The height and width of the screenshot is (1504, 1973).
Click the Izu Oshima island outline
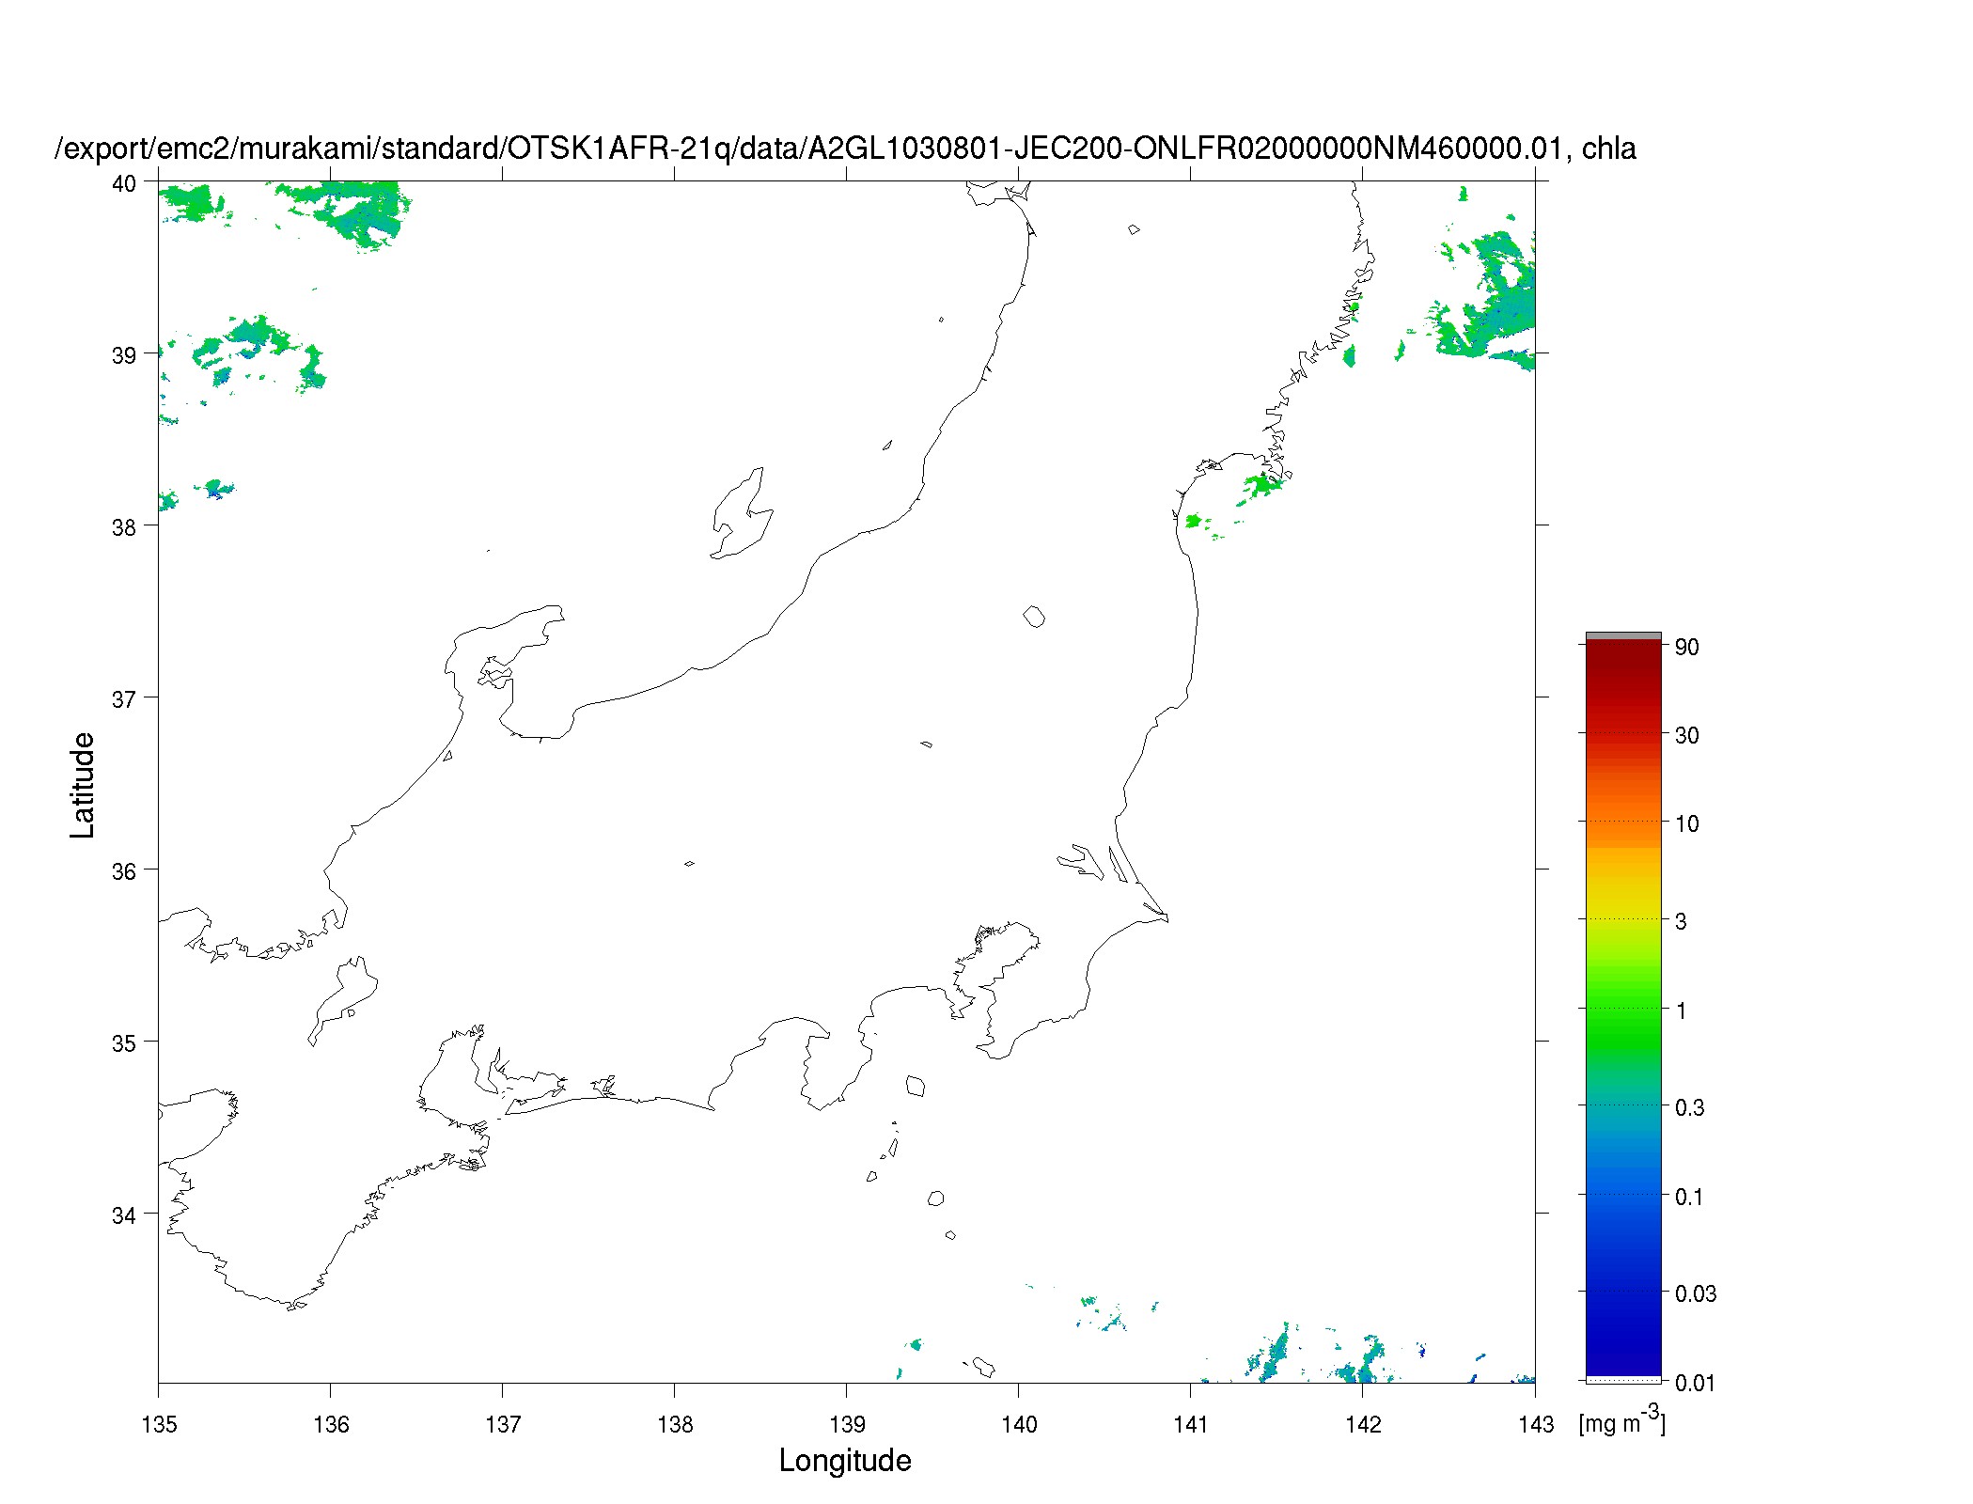pyautogui.click(x=916, y=1087)
